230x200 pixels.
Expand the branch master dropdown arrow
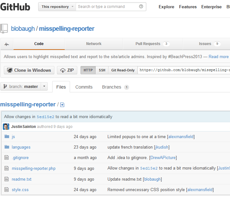point(44,86)
